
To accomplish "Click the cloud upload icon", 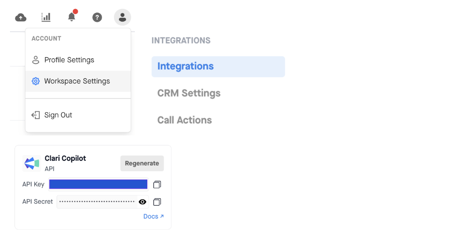I will [21, 17].
